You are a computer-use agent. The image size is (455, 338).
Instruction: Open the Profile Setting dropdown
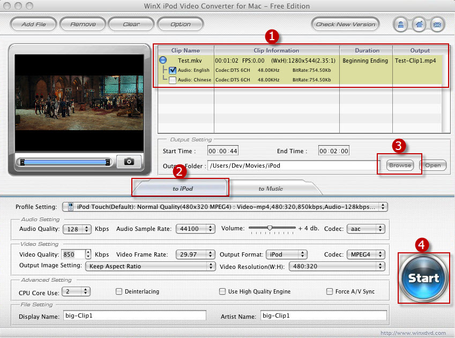point(225,207)
